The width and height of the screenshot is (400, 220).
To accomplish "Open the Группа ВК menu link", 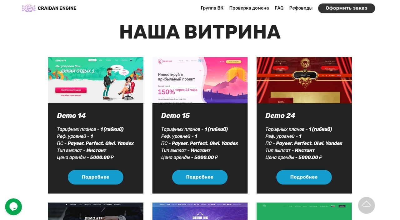I will tap(212, 8).
